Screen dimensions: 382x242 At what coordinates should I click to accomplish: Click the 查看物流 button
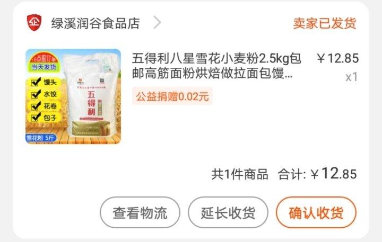[x=140, y=213]
